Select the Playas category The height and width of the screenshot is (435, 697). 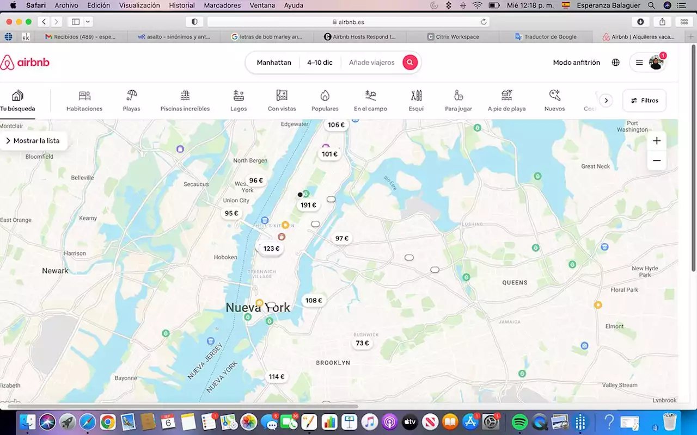coord(131,101)
